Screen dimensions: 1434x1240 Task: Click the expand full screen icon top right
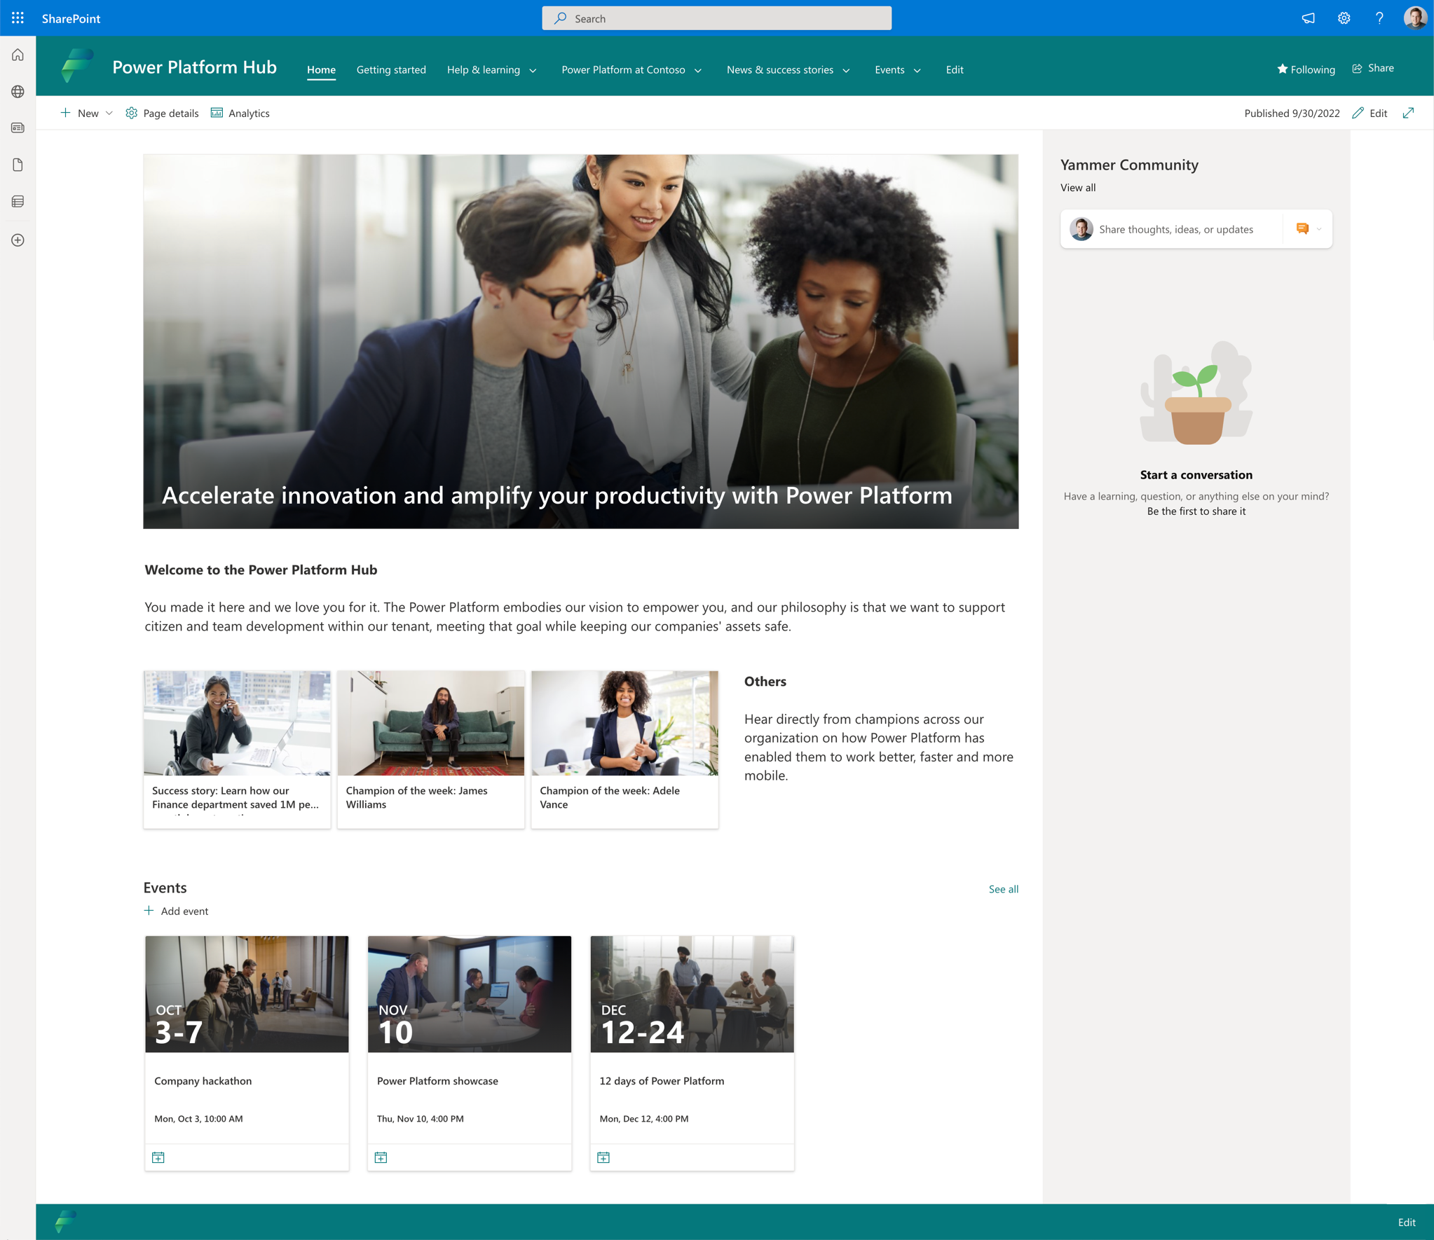[1411, 112]
